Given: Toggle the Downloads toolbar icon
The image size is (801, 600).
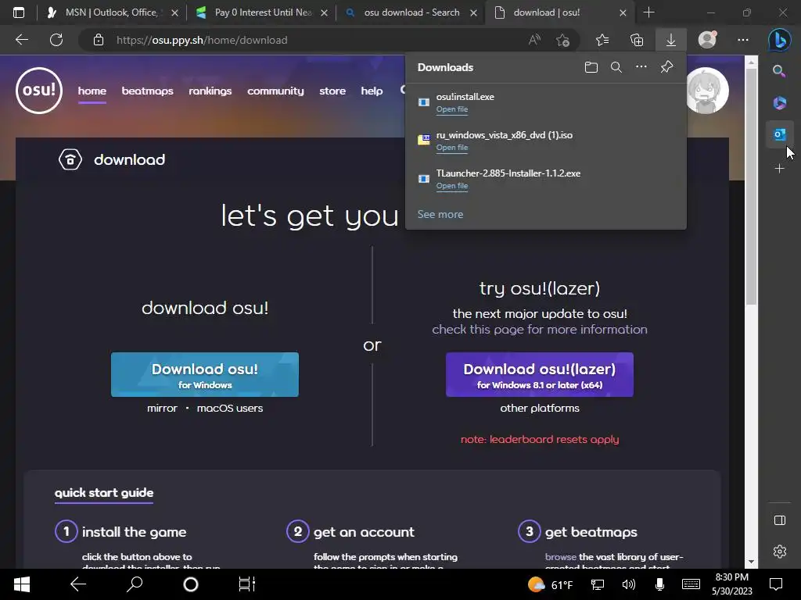Looking at the screenshot, I should click(670, 40).
